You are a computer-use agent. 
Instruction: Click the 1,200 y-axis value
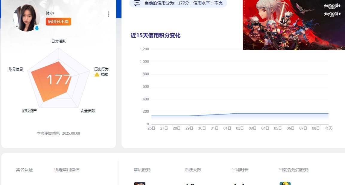pyautogui.click(x=144, y=49)
